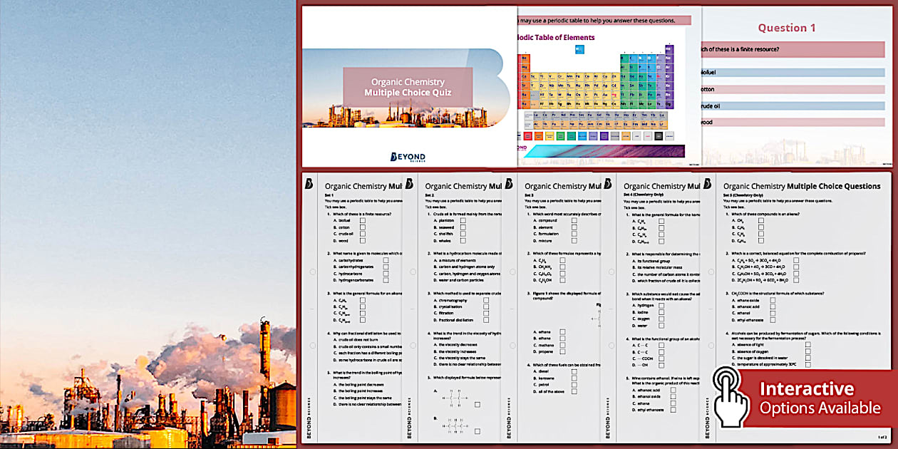Image resolution: width=898 pixels, height=449 pixels.
Task: Click the helium tile on the periodic table
Action: click(x=667, y=48)
